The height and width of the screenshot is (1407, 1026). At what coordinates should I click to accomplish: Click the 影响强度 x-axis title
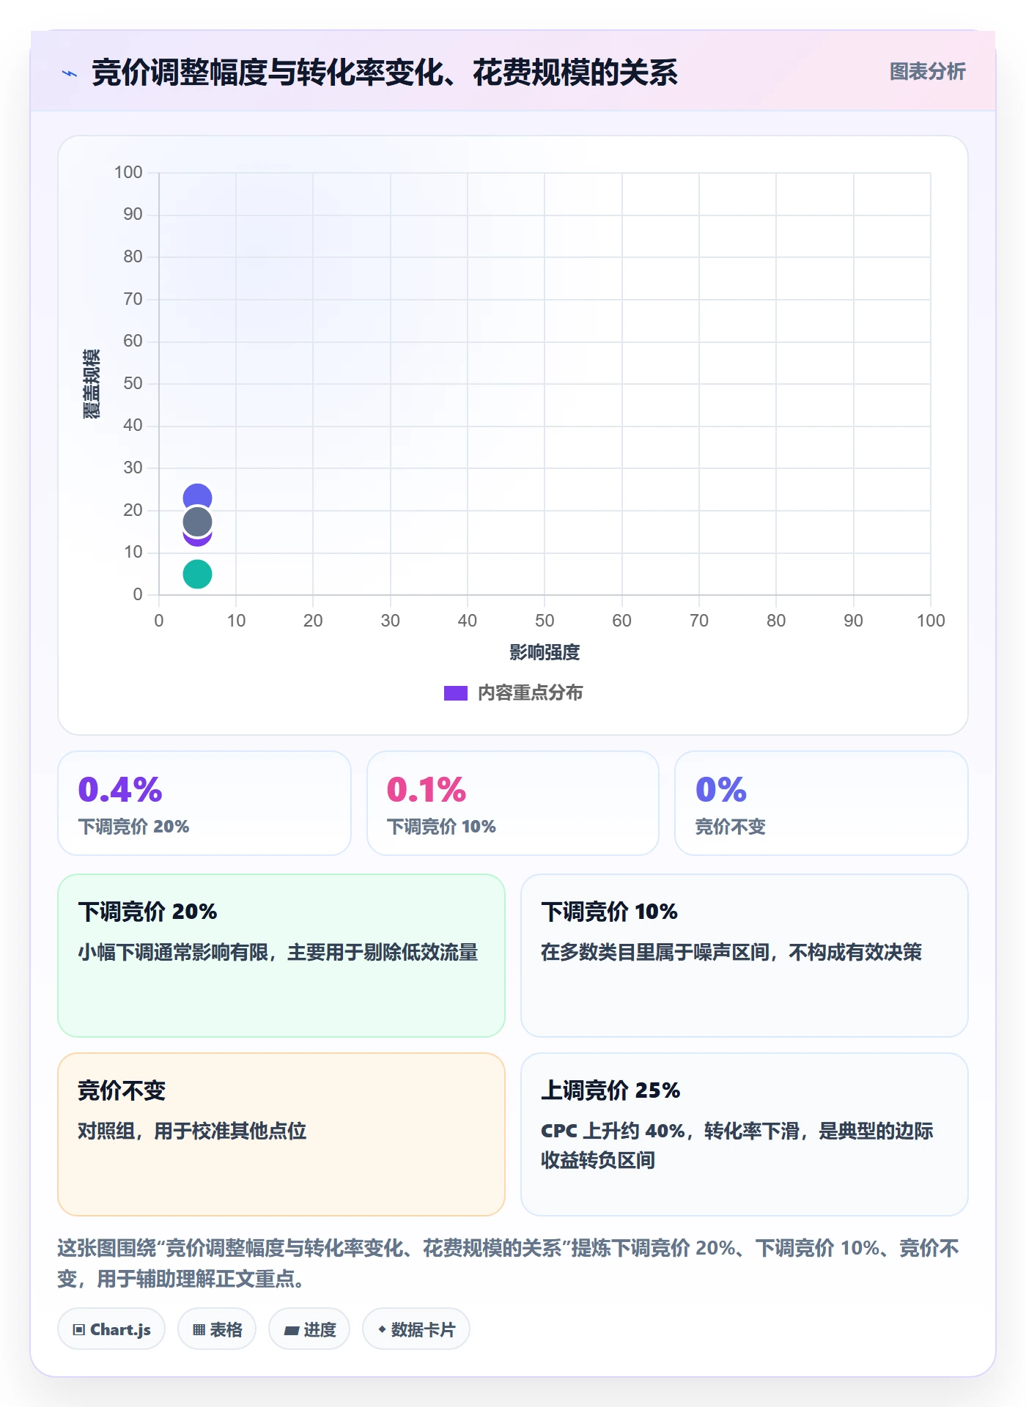click(x=545, y=652)
